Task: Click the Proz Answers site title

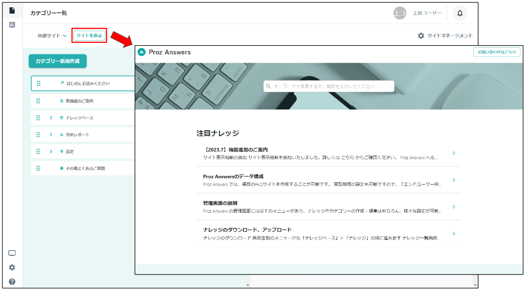Action: point(170,52)
